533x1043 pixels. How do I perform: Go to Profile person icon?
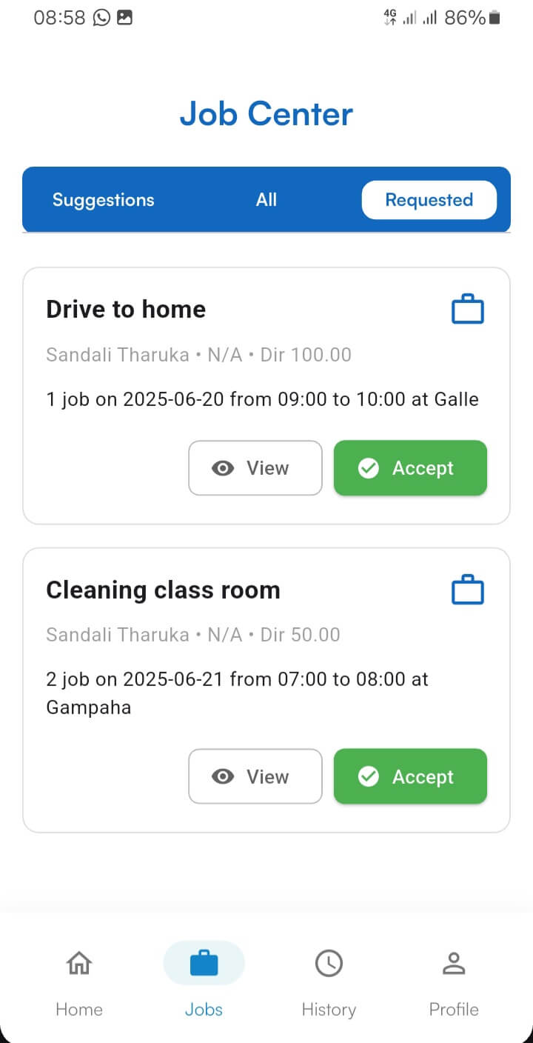click(453, 963)
